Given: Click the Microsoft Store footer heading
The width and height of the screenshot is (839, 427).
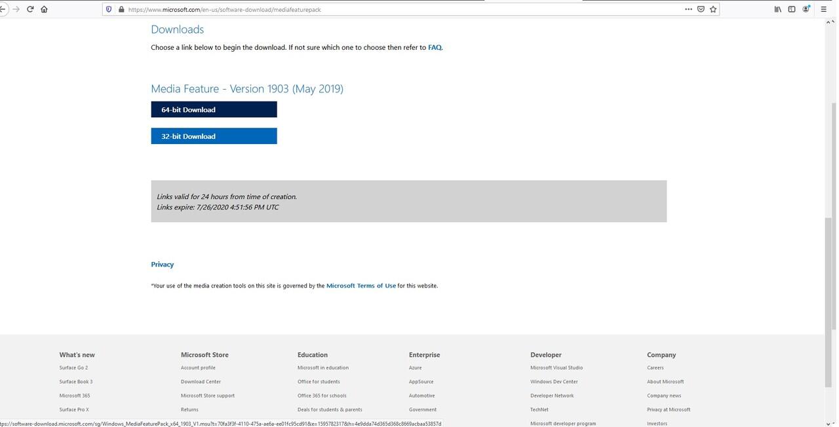Looking at the screenshot, I should (205, 355).
